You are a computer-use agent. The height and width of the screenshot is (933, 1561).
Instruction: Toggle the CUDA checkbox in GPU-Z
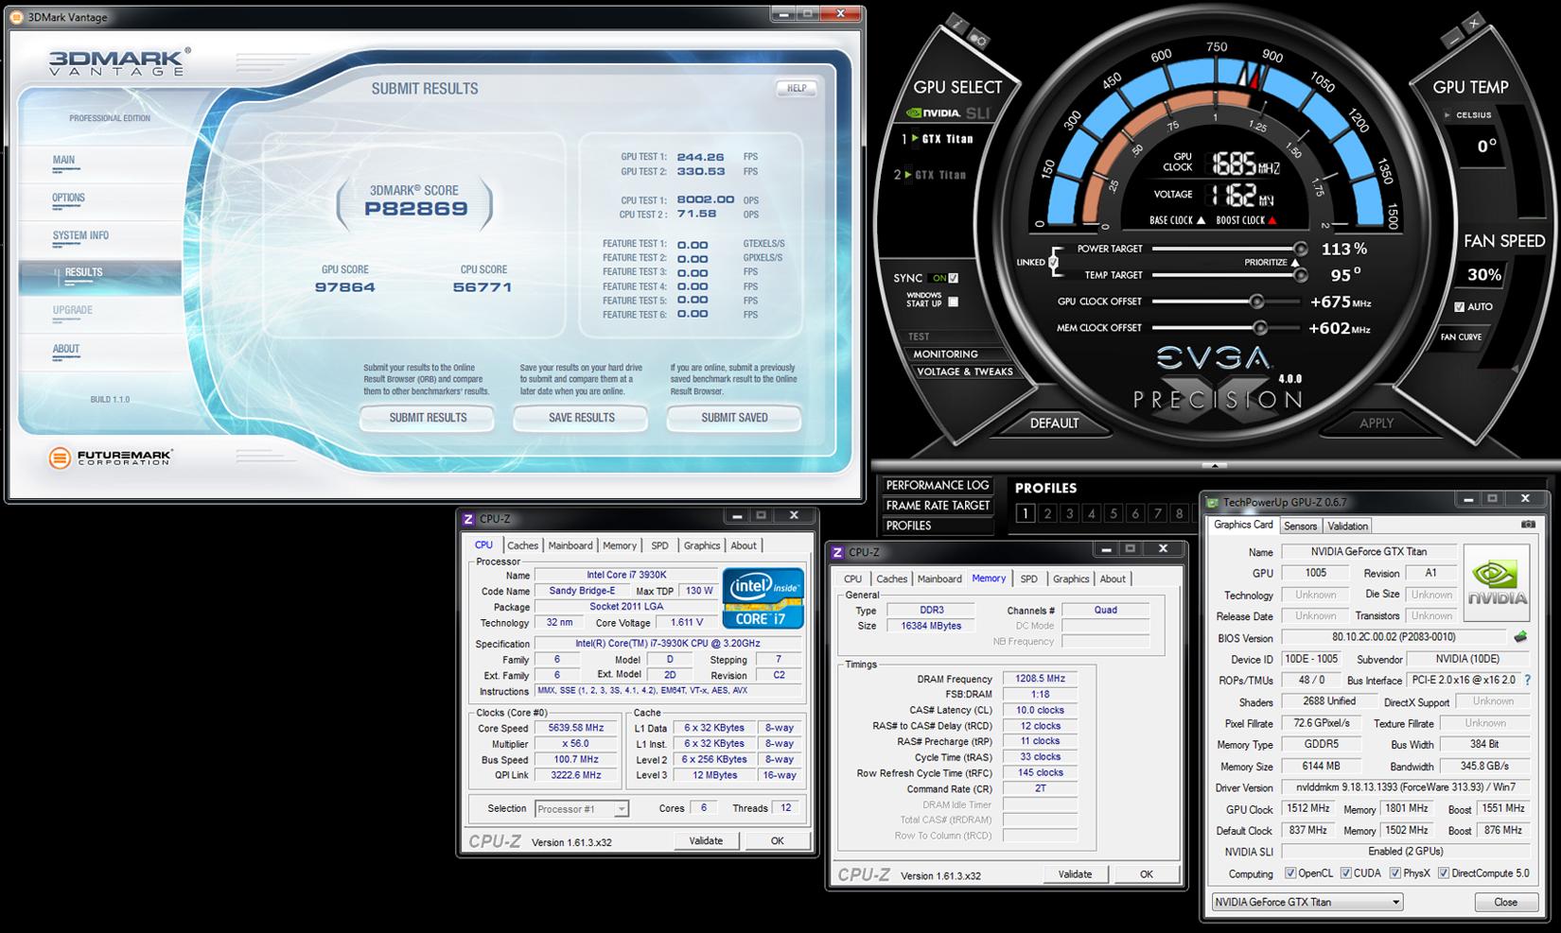[1345, 873]
